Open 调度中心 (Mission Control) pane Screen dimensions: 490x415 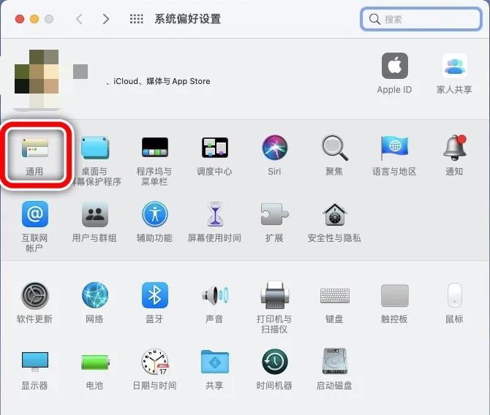coord(214,156)
